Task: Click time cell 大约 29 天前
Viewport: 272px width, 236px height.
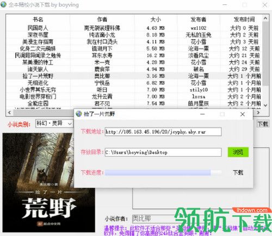Action: tap(244, 69)
